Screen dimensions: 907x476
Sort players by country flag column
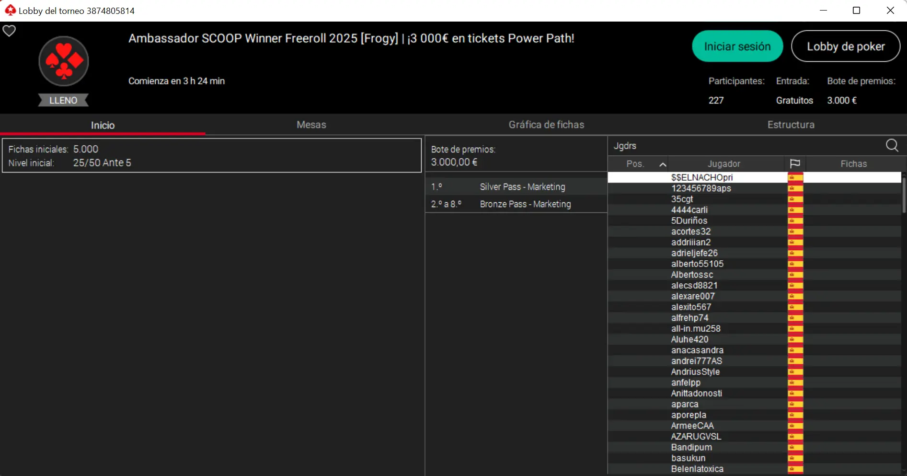coord(795,164)
